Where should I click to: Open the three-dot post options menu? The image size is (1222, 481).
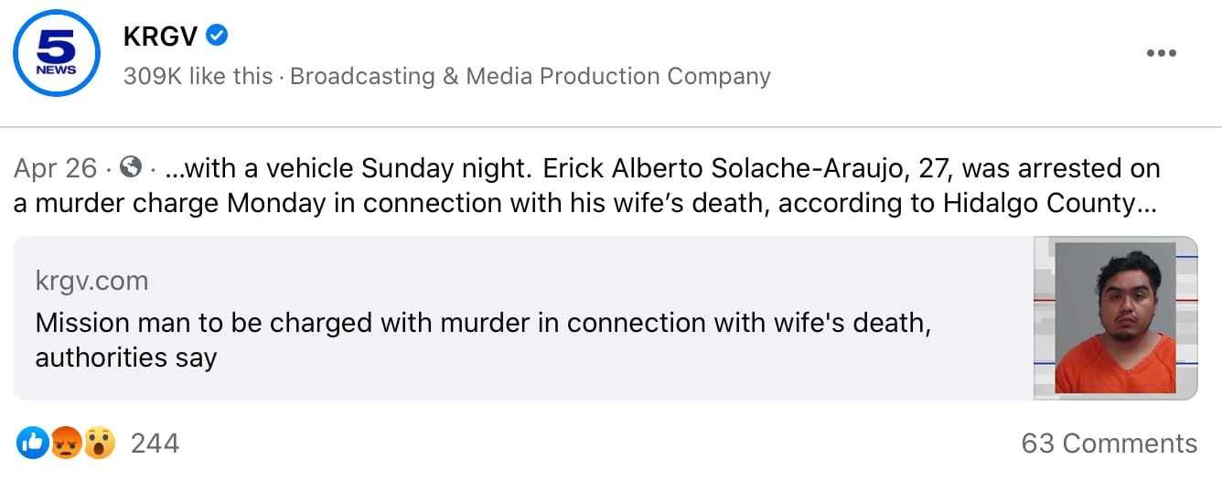point(1161,53)
